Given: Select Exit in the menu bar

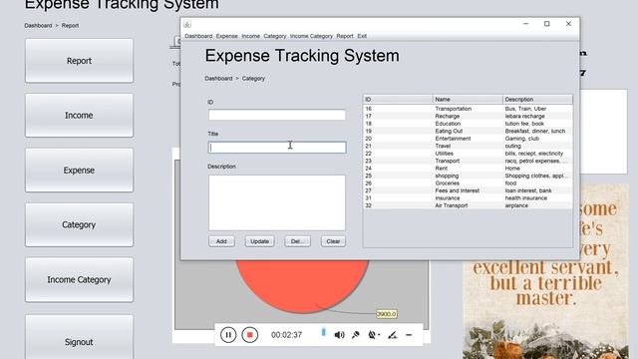Looking at the screenshot, I should (362, 36).
